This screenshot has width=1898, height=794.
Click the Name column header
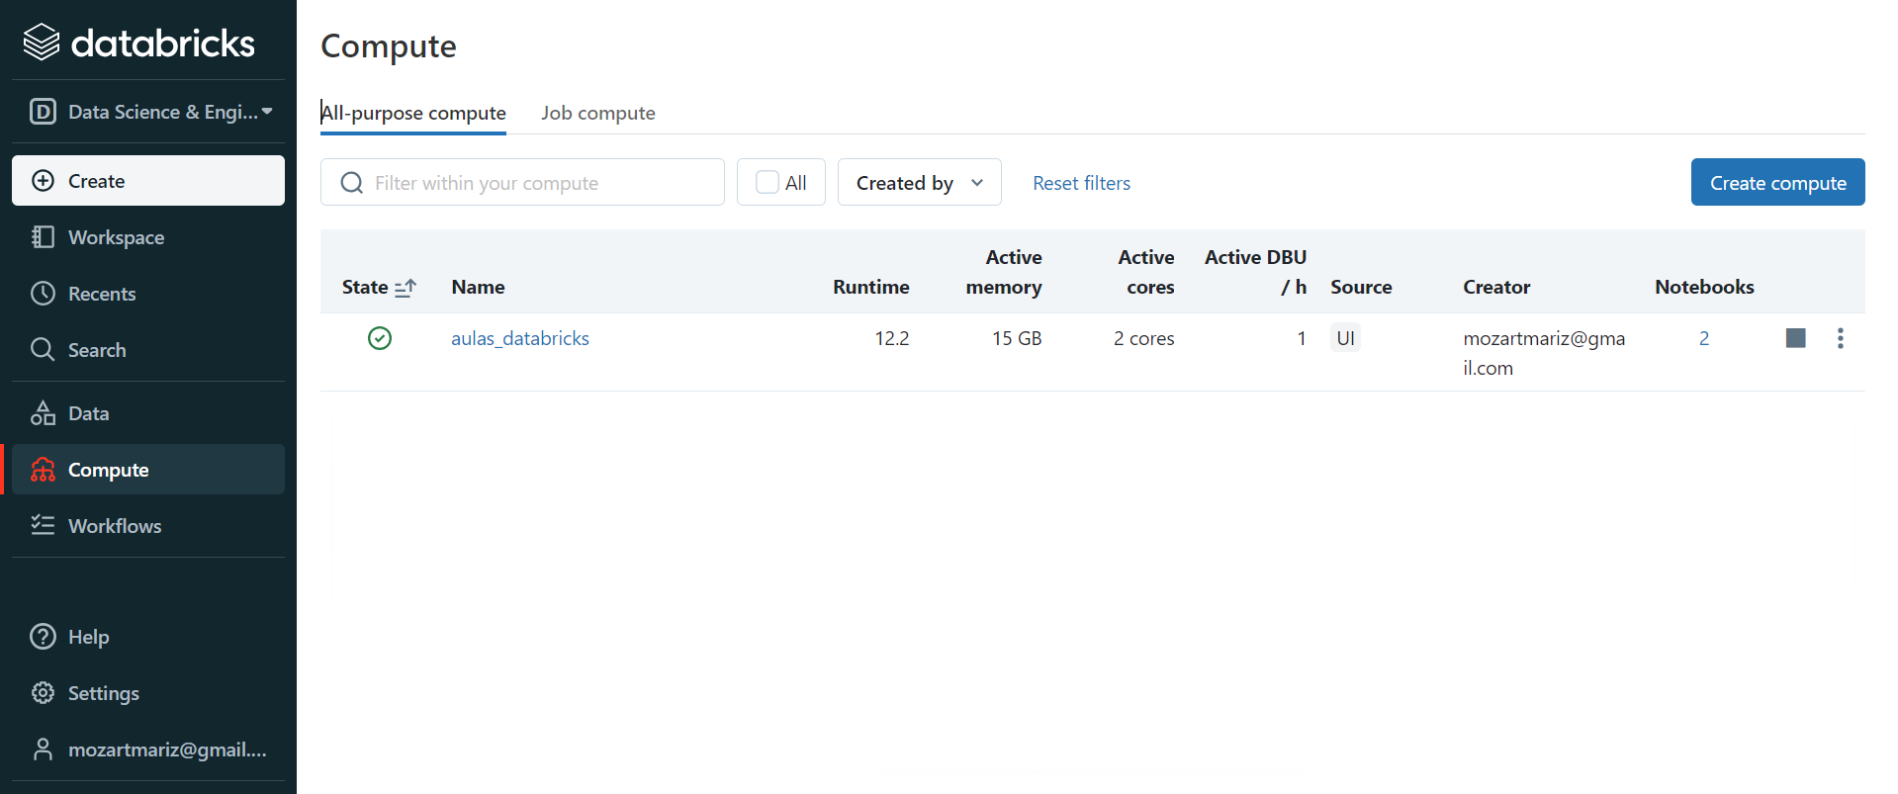pos(478,287)
